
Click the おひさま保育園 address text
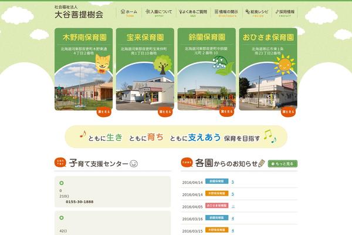(268, 51)
